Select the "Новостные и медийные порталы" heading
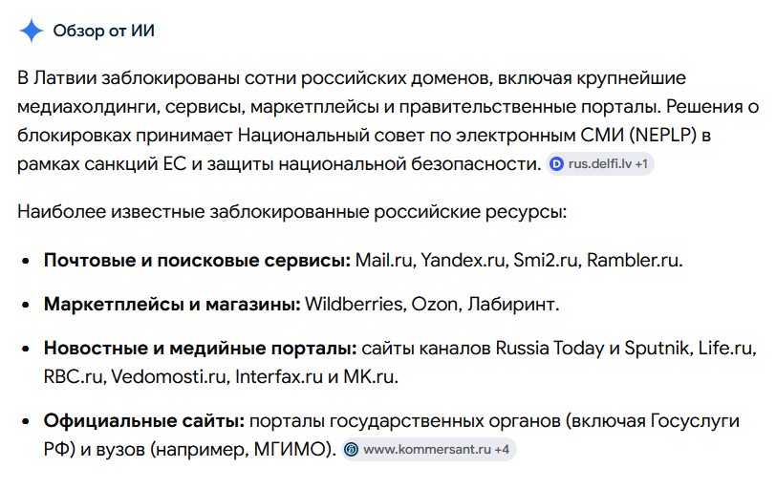The height and width of the screenshot is (489, 776). tap(200, 348)
